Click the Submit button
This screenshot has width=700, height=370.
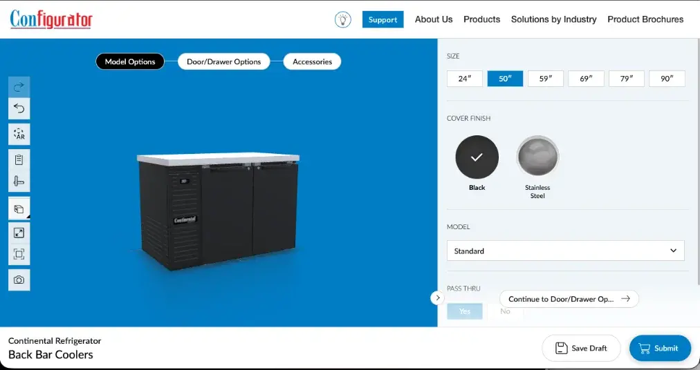(x=661, y=348)
